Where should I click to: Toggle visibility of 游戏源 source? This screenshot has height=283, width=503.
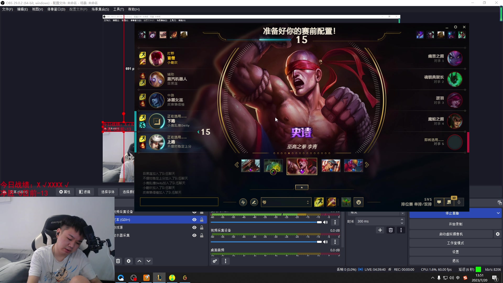pyautogui.click(x=194, y=227)
